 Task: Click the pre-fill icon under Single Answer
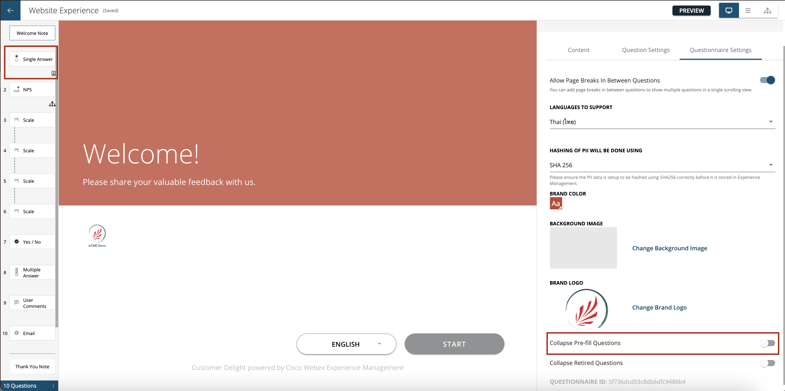[x=53, y=73]
